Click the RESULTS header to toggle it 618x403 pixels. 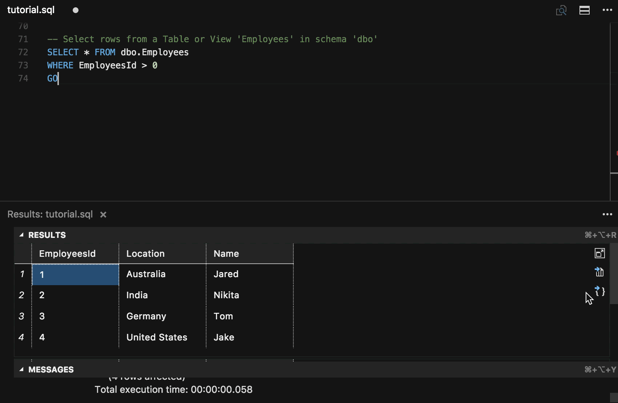tap(47, 235)
